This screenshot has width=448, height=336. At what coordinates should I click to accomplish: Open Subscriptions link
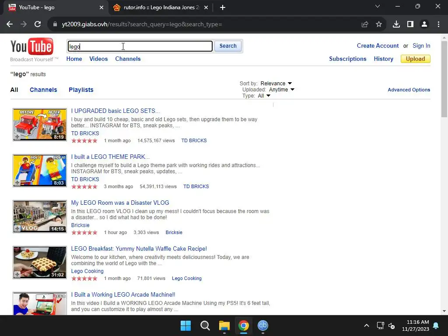347,59
